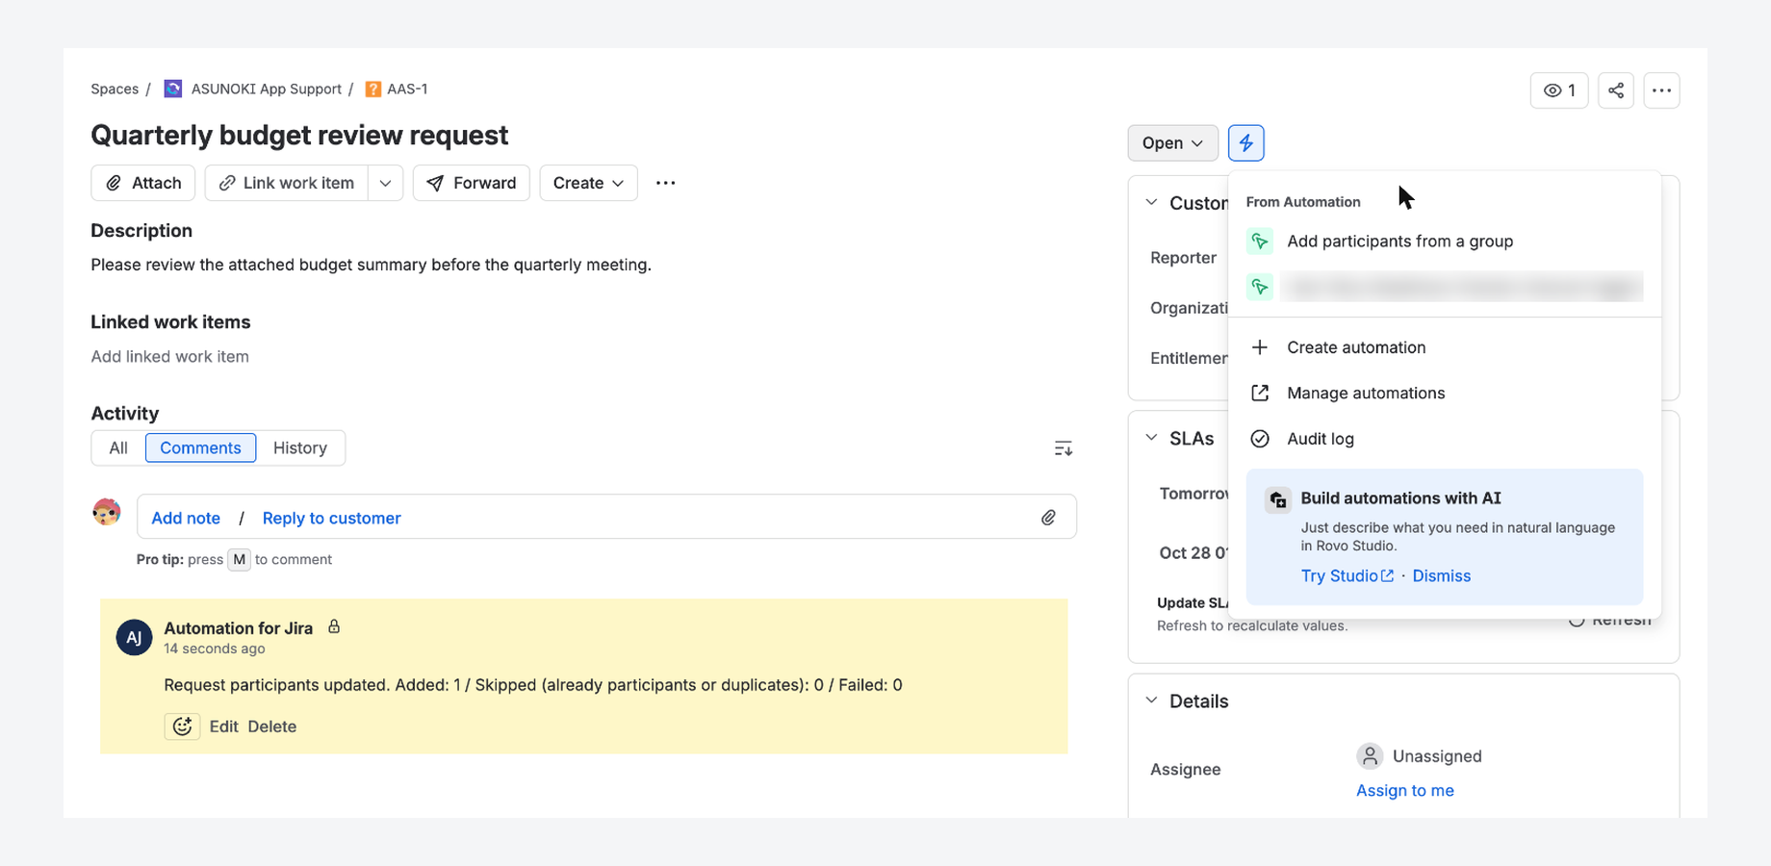Screen dimensions: 1771x866
Task: Click the Assign to me link
Action: tap(1404, 790)
